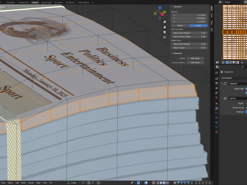
Task: Toggle X-ray mode in viewport header
Action: pos(153,183)
